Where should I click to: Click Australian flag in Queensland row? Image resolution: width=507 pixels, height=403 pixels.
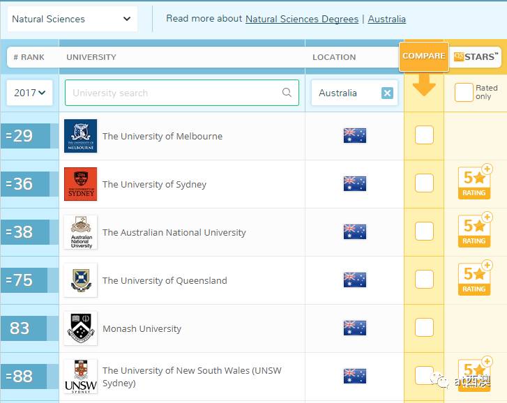[x=355, y=280]
